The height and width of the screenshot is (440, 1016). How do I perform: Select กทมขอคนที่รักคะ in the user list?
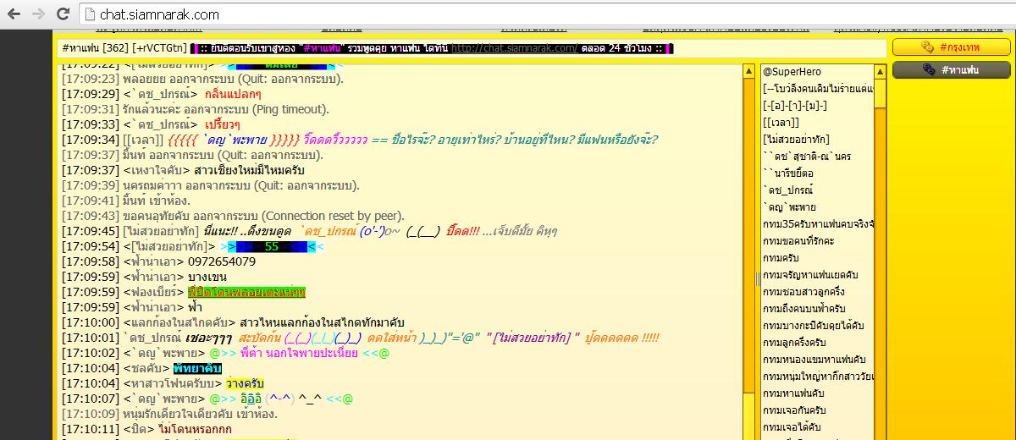click(798, 241)
